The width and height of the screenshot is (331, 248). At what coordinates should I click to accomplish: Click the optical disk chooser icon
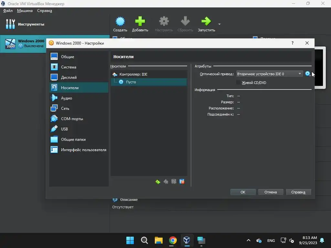pos(308,74)
